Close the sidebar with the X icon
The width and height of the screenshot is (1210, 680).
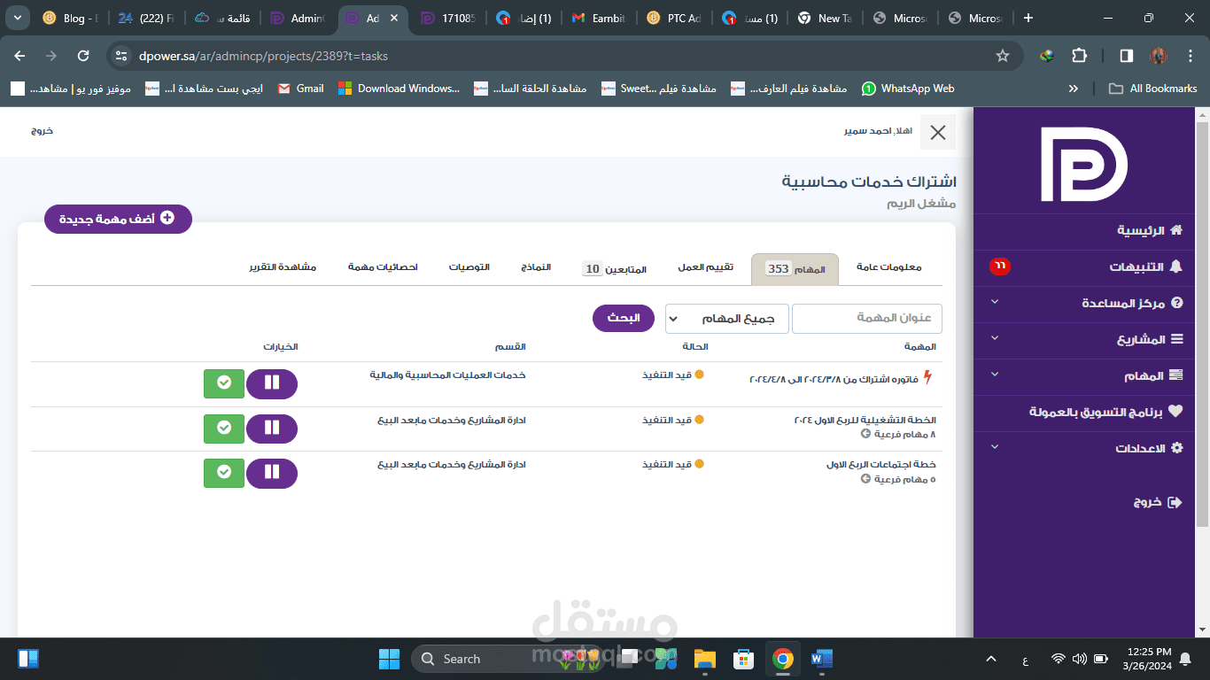click(938, 133)
